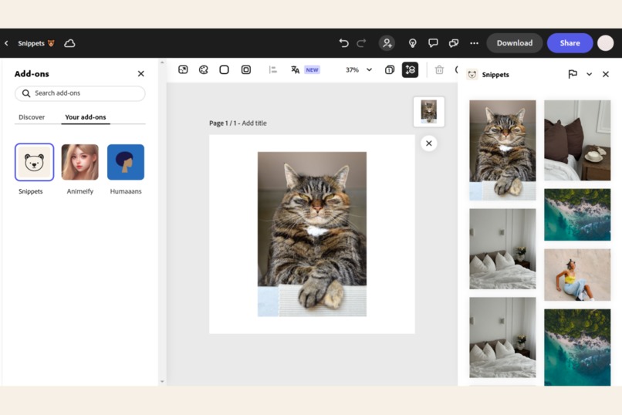Click the pages view icon
Image resolution: width=622 pixels, height=415 pixels.
[390, 69]
